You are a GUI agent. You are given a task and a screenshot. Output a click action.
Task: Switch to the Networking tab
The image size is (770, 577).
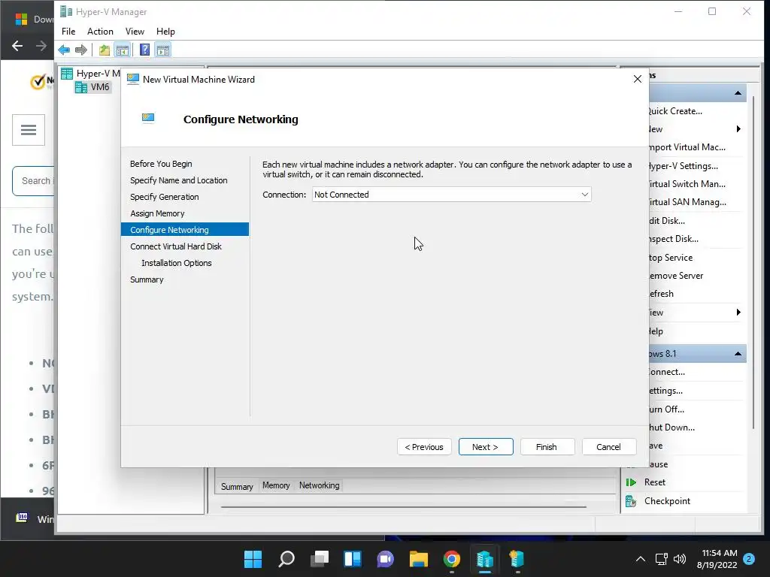tap(319, 485)
